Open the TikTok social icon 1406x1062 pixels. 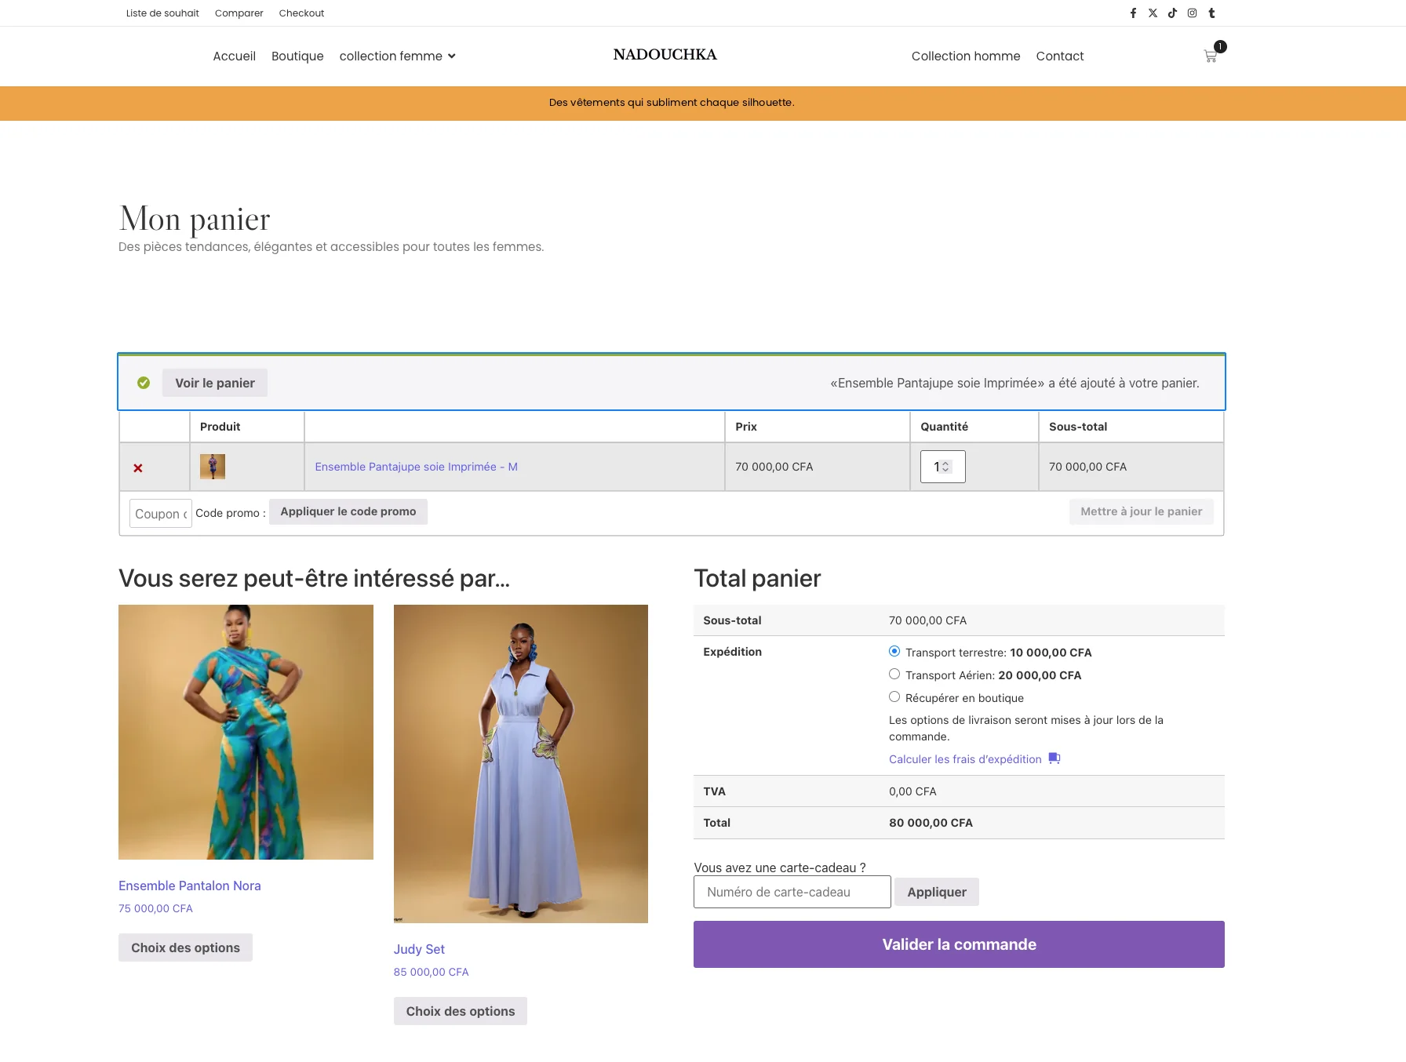[x=1172, y=13]
